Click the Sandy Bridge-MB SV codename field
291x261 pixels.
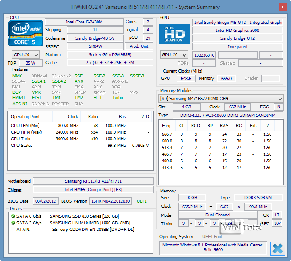95,38
